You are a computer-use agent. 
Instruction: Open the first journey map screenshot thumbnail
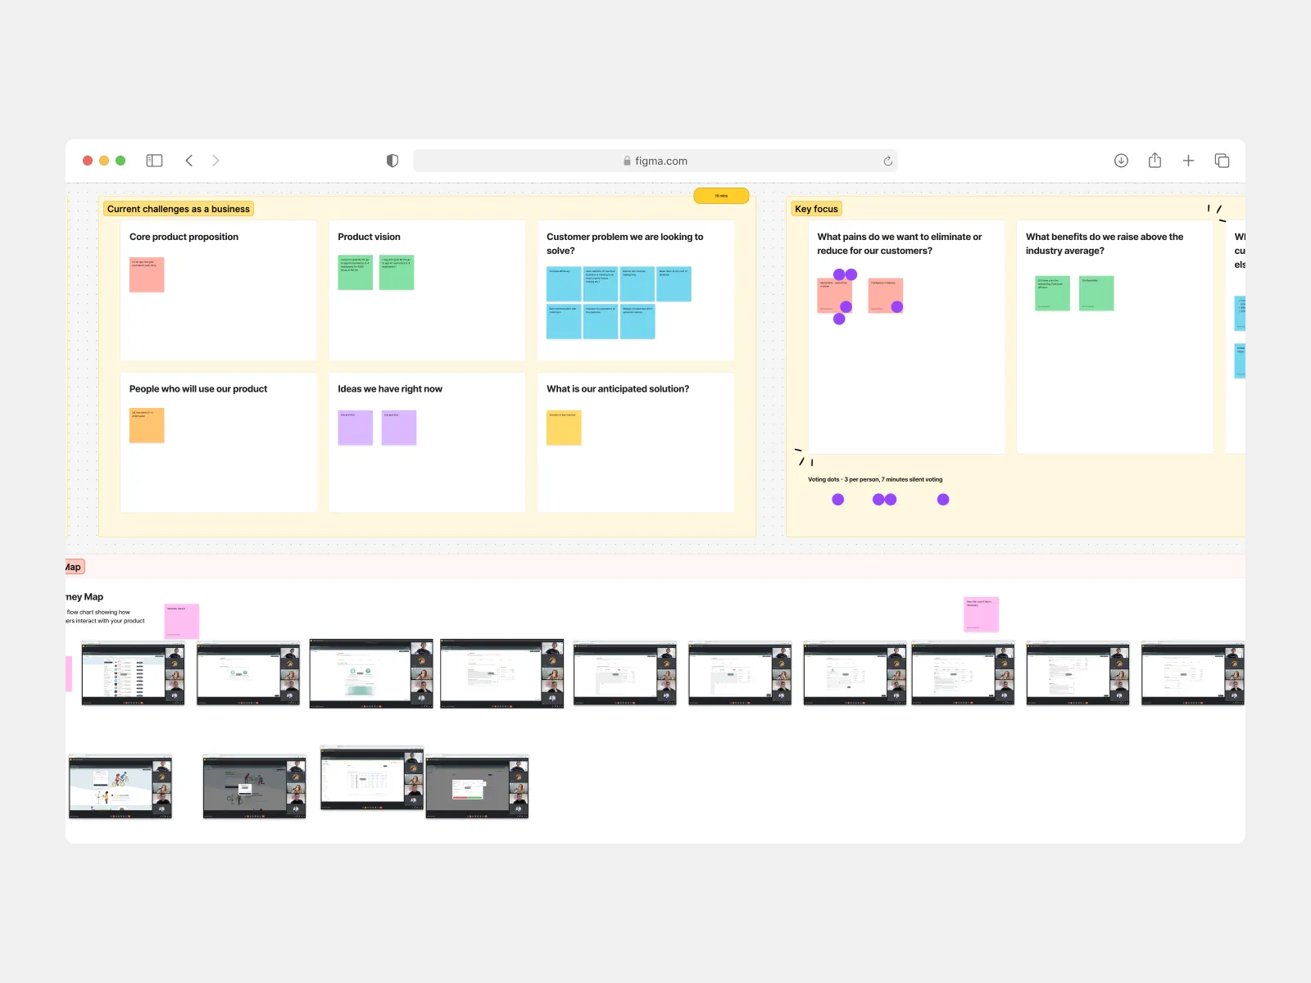coord(133,673)
